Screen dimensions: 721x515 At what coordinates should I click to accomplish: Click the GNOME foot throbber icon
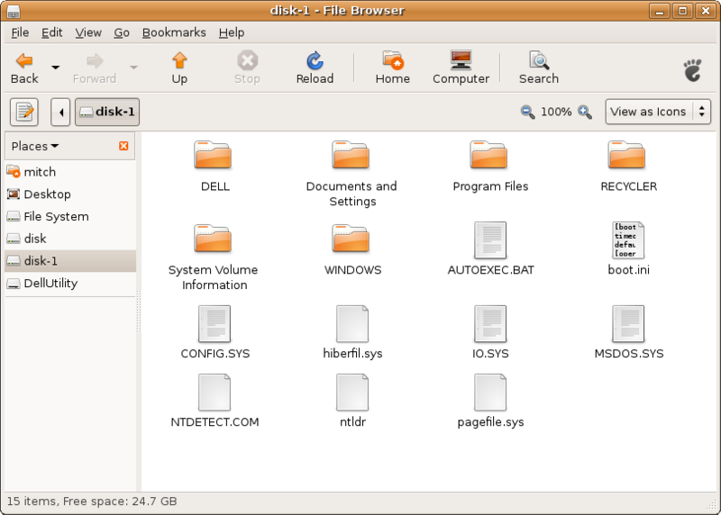tap(692, 70)
